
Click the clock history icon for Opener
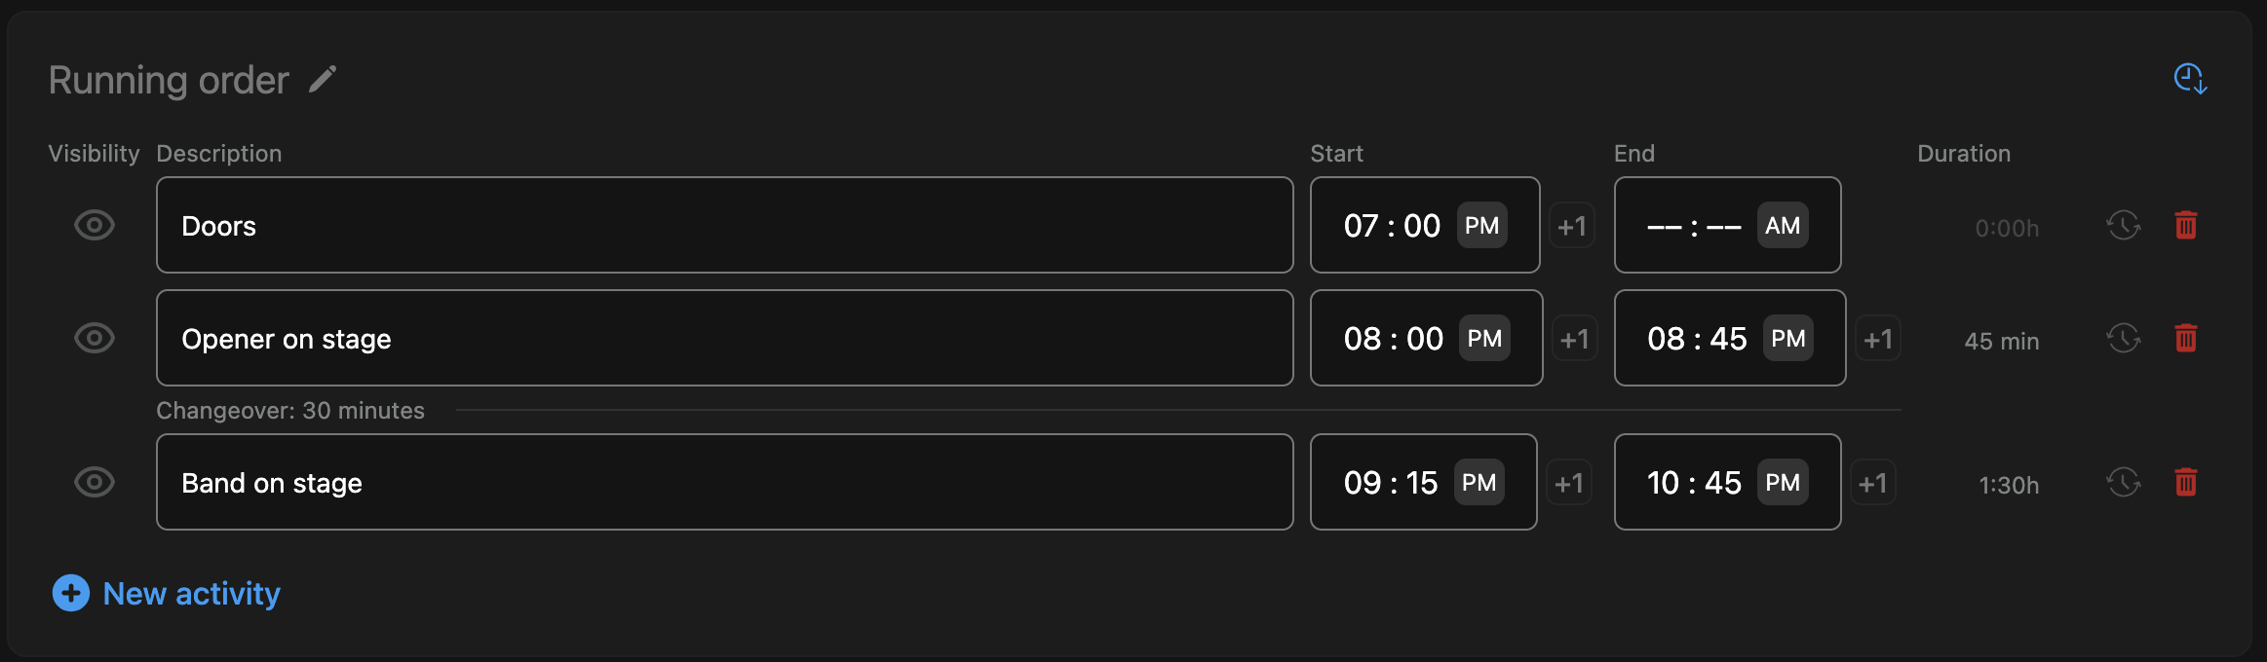pos(2123,339)
